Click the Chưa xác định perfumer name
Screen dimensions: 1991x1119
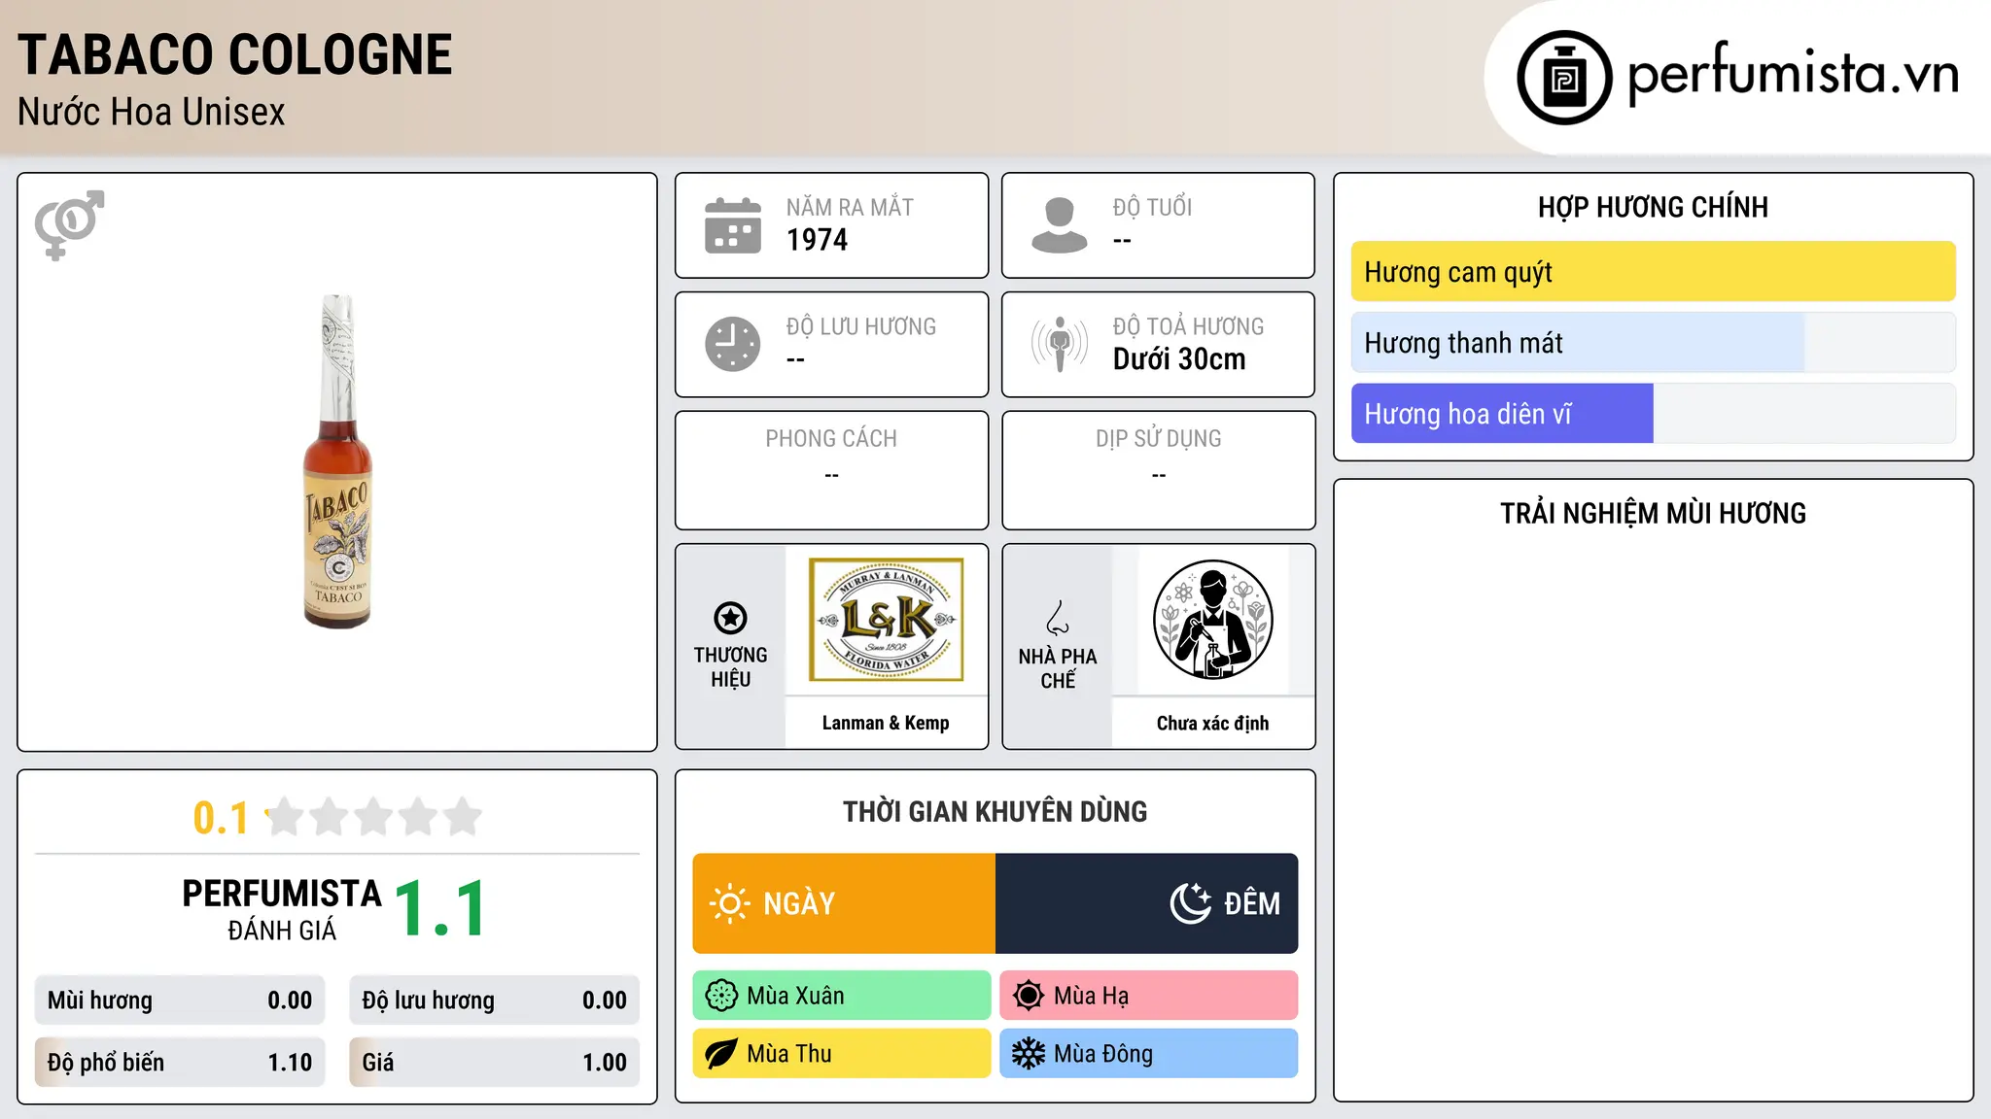click(1213, 723)
